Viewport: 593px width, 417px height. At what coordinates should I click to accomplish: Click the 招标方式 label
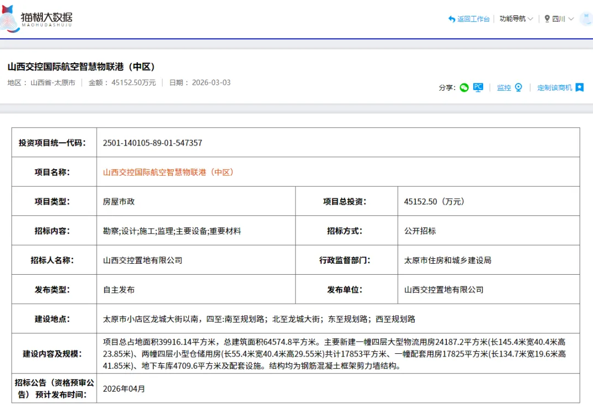click(344, 231)
